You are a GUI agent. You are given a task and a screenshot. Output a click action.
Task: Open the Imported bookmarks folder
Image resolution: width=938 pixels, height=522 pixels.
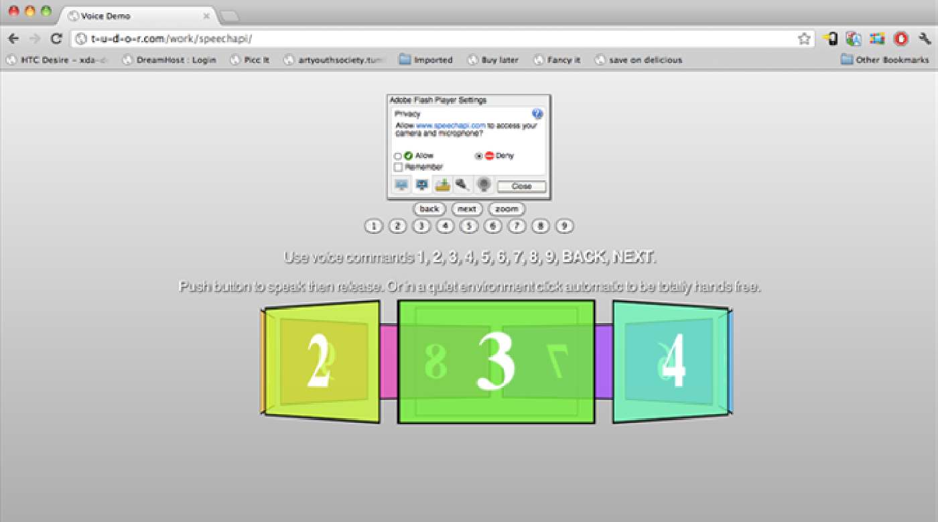click(425, 60)
